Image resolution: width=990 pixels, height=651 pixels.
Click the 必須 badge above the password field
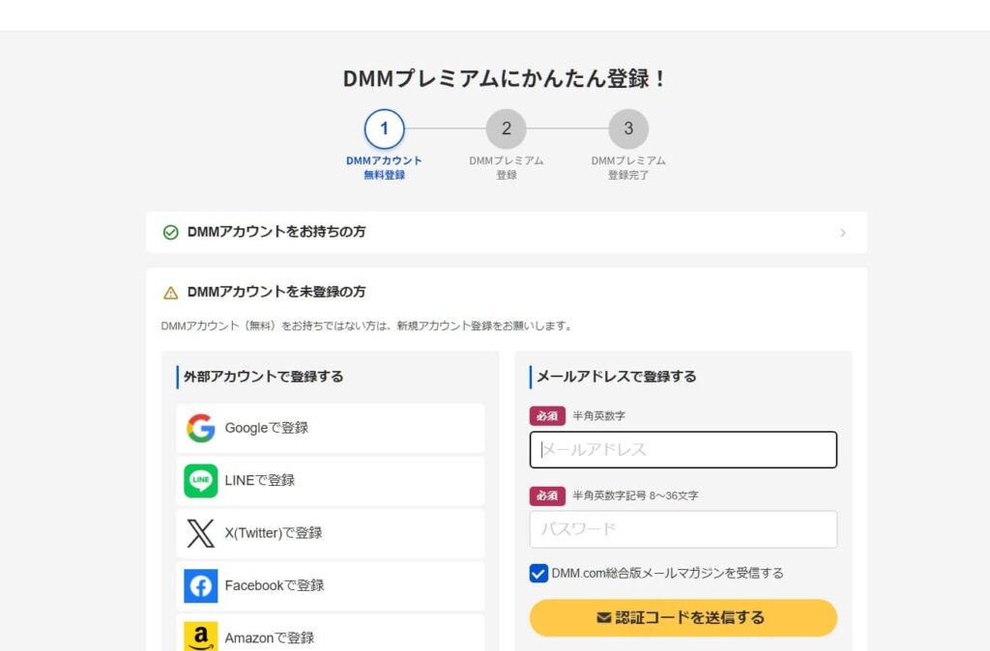547,495
